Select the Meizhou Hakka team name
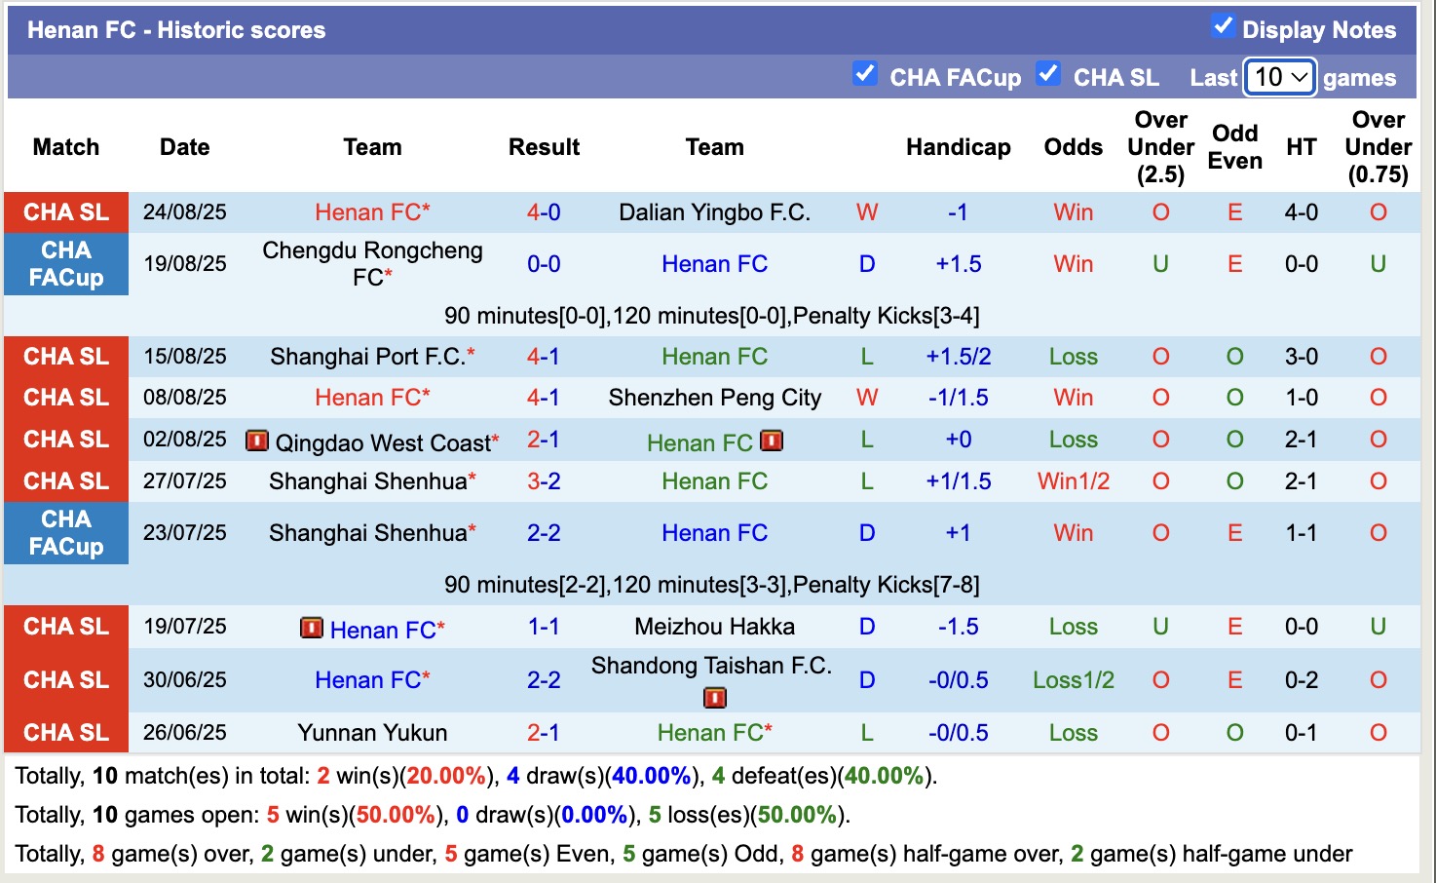The image size is (1436, 883). (715, 626)
